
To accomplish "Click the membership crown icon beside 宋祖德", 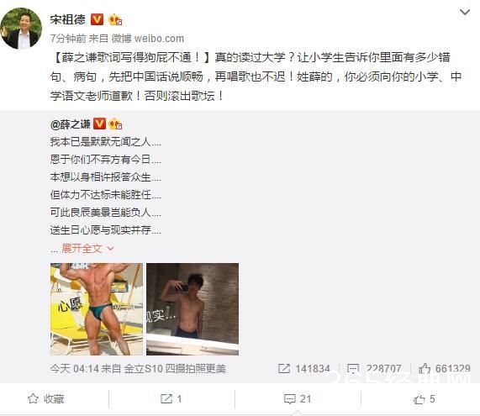I will coord(115,19).
